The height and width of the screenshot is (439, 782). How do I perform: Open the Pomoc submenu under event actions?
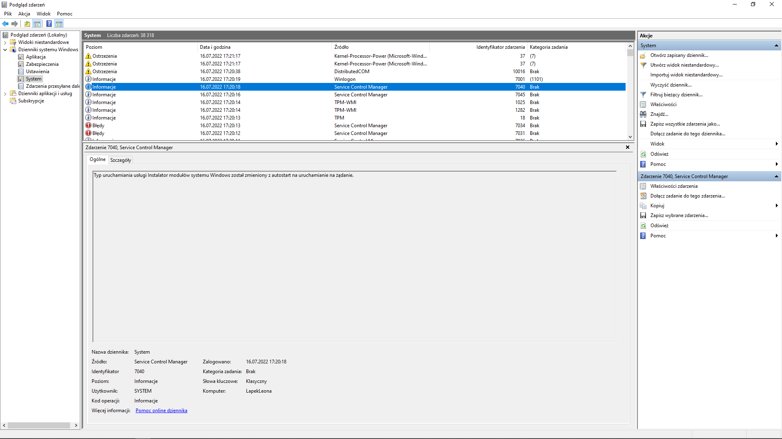click(777, 236)
